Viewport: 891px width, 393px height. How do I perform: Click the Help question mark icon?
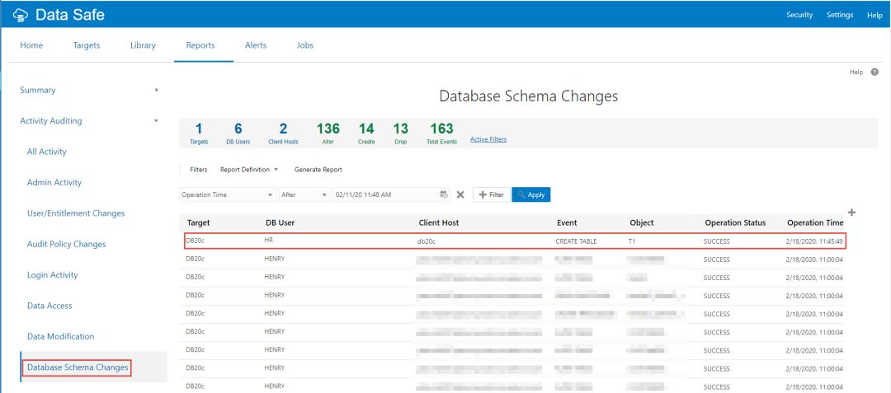(874, 73)
